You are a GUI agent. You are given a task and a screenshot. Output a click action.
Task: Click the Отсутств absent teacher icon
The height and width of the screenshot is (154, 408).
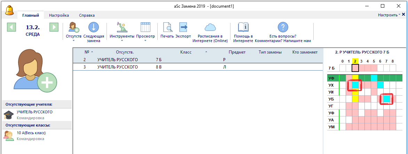73,27
